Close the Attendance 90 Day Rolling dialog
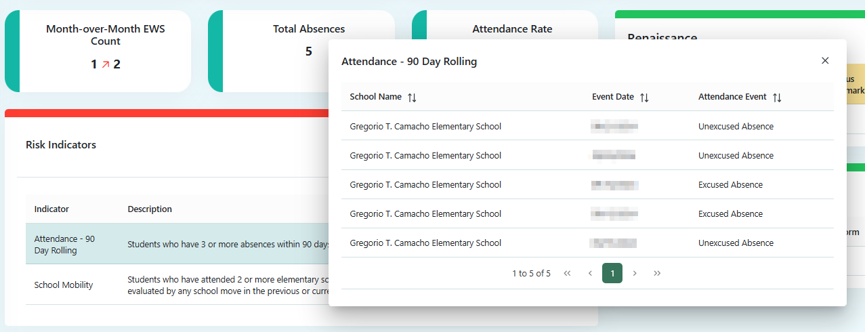This screenshot has height=332, width=865. pos(825,61)
